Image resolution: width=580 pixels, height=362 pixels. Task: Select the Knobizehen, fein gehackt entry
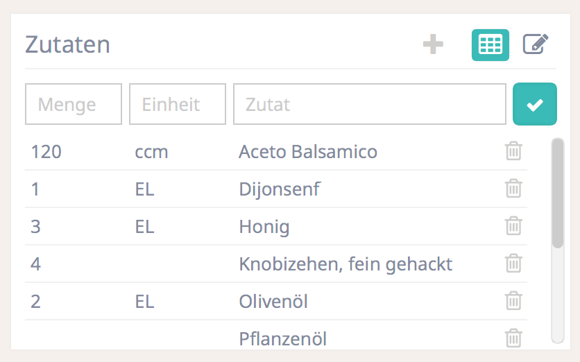coord(346,264)
